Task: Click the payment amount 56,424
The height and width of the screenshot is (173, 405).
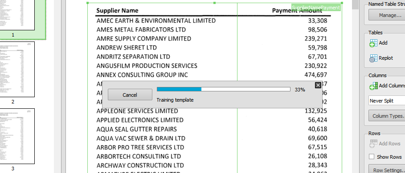Action: tap(317, 120)
